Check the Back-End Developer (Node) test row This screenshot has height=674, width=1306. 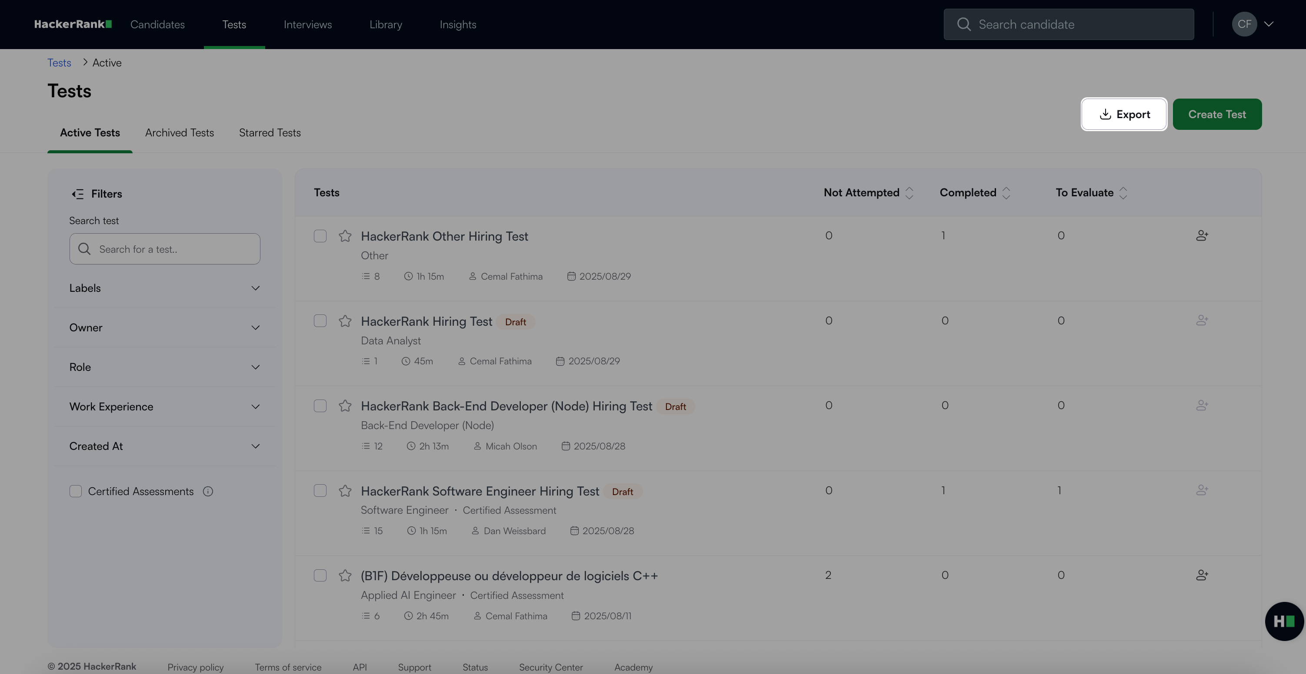click(x=320, y=406)
